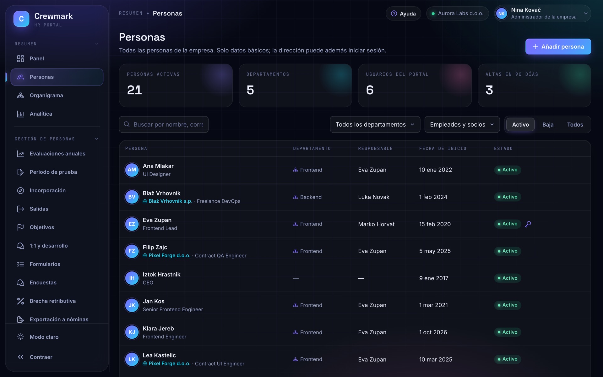Show Todos status filter
The image size is (603, 377).
point(575,125)
